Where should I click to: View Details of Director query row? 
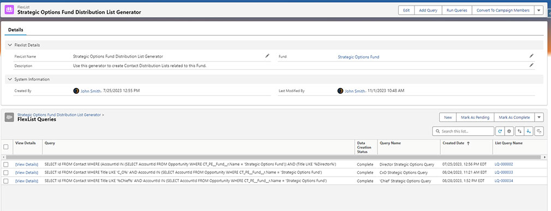tap(27, 164)
